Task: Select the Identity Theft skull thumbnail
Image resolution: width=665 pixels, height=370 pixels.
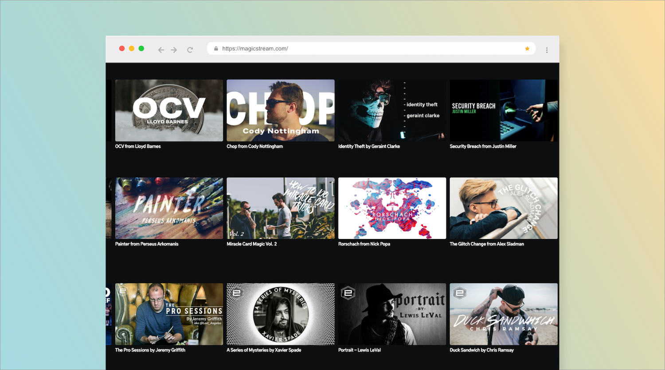Action: [x=392, y=110]
